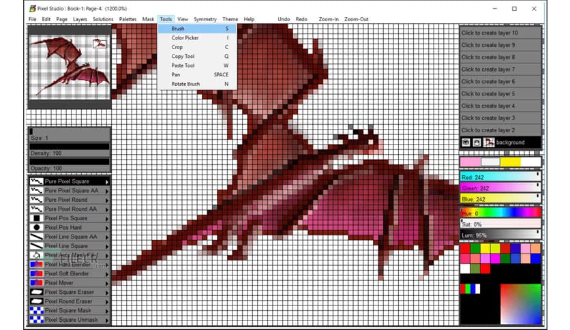Open the File menu
The image size is (570, 330).
coord(32,19)
